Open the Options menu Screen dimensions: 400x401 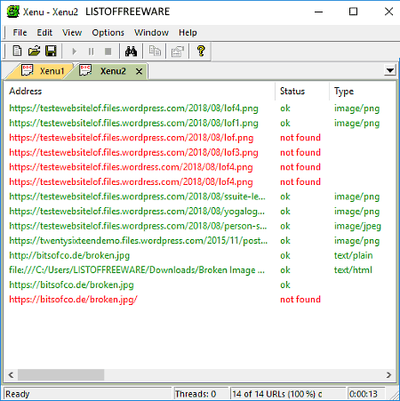(108, 33)
